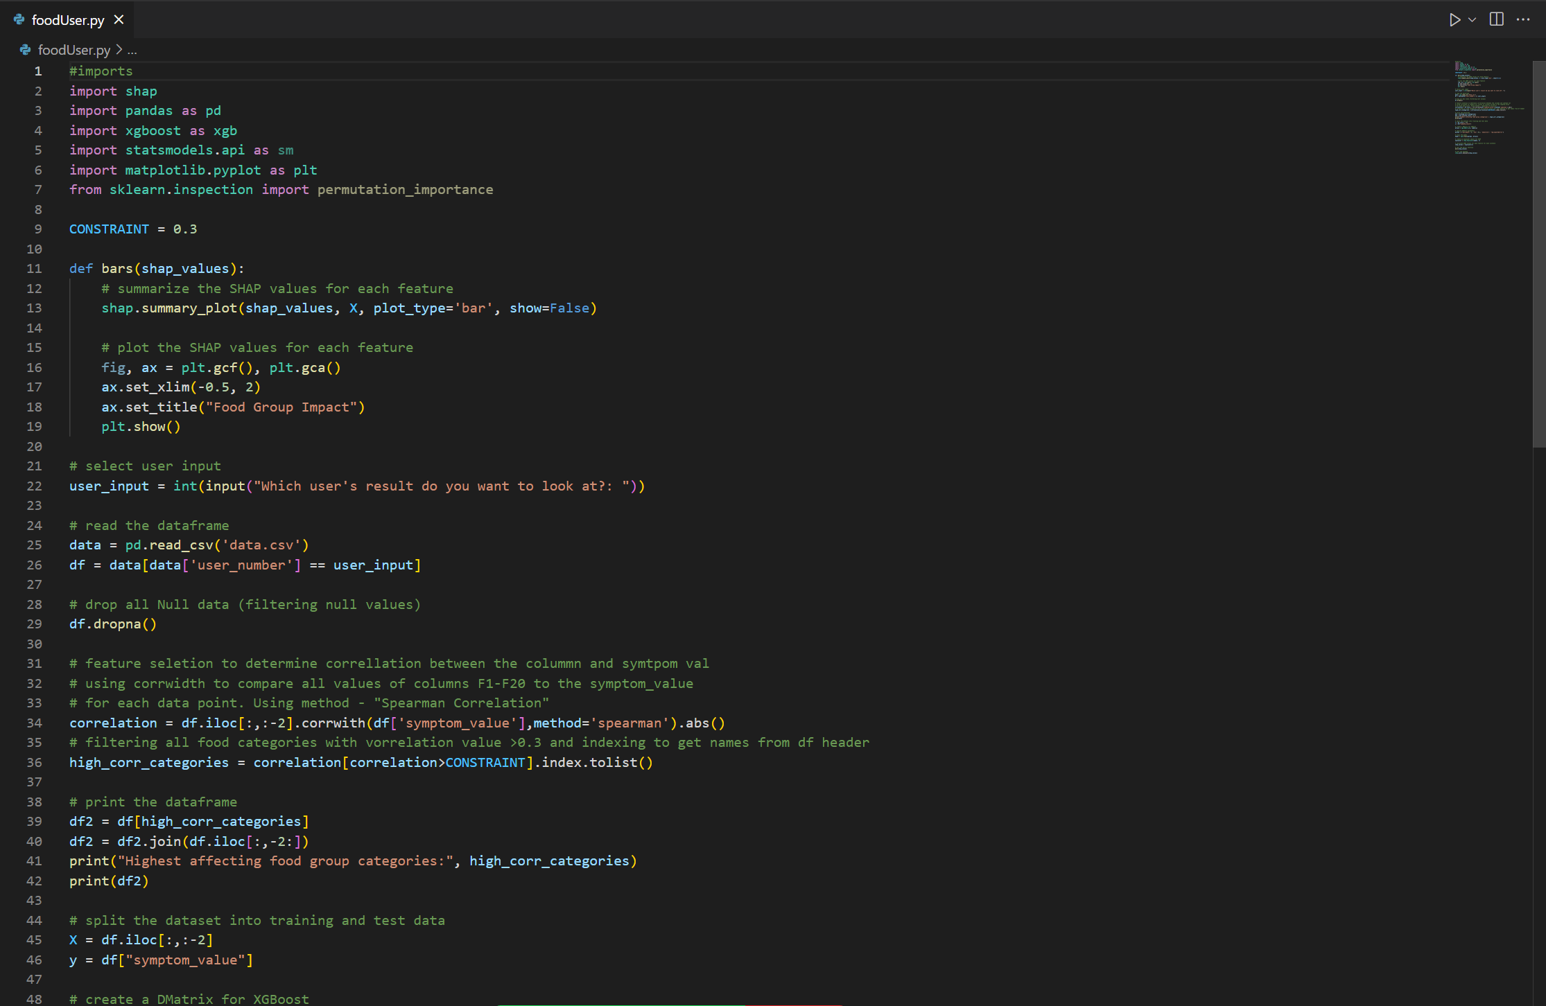Run the Python file with play button
The height and width of the screenshot is (1006, 1546).
point(1454,20)
